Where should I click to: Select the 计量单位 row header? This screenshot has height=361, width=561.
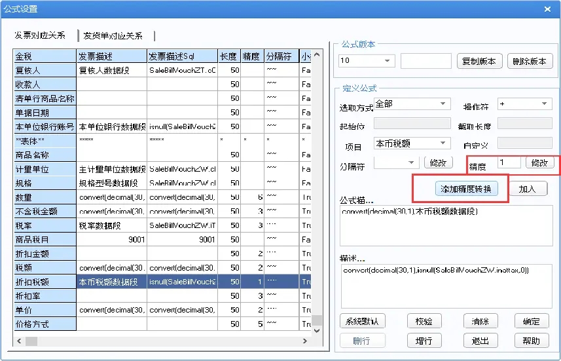pyautogui.click(x=45, y=169)
